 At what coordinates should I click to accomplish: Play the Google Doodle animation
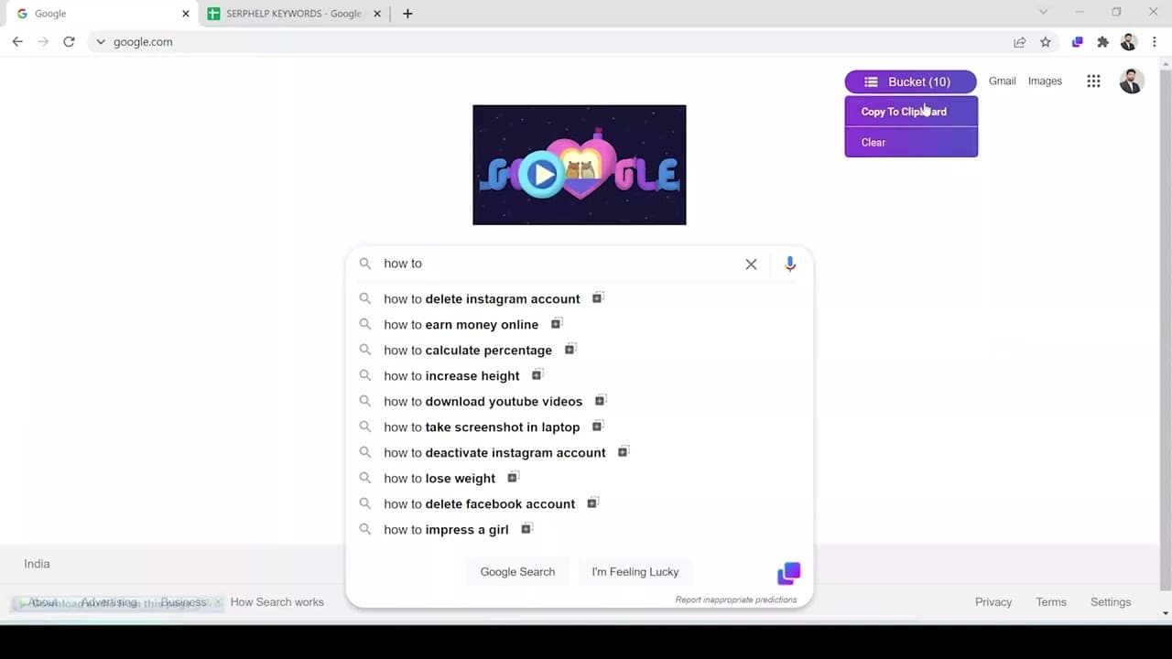point(542,173)
